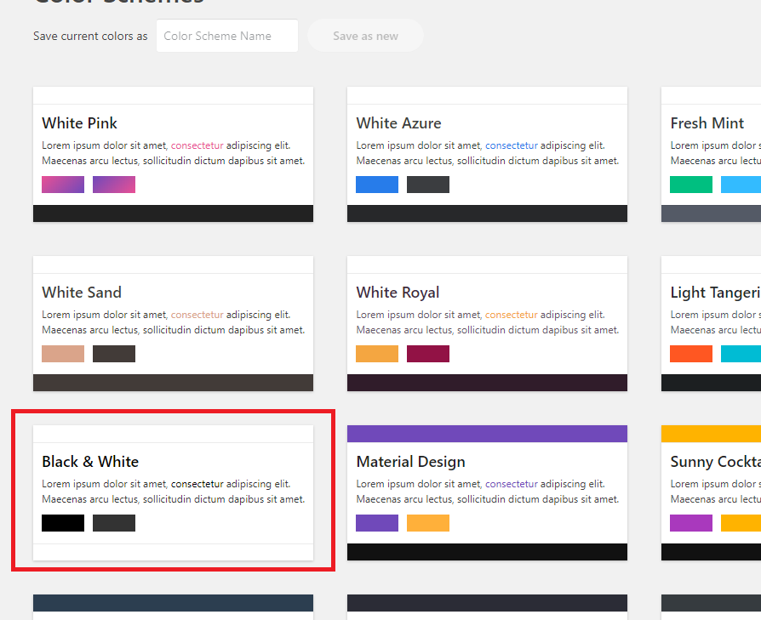Select the Sunny Cocktail color scheme title
Viewport: 761px width, 620px height.
pos(715,462)
